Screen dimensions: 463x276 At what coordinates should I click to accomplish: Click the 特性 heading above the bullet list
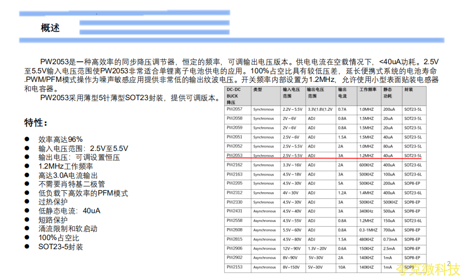coord(36,123)
